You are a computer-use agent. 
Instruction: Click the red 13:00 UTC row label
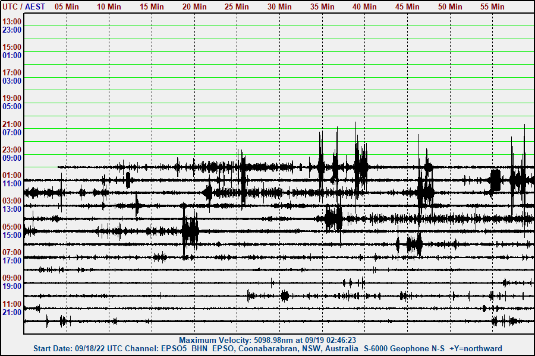tap(12, 21)
